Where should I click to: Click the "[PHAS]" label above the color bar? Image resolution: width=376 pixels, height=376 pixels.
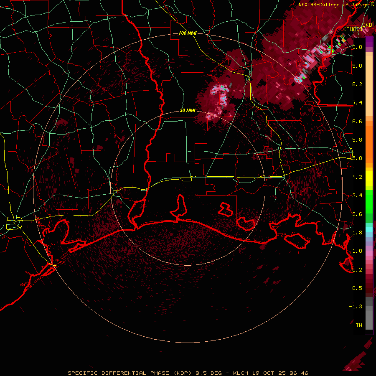353,29
